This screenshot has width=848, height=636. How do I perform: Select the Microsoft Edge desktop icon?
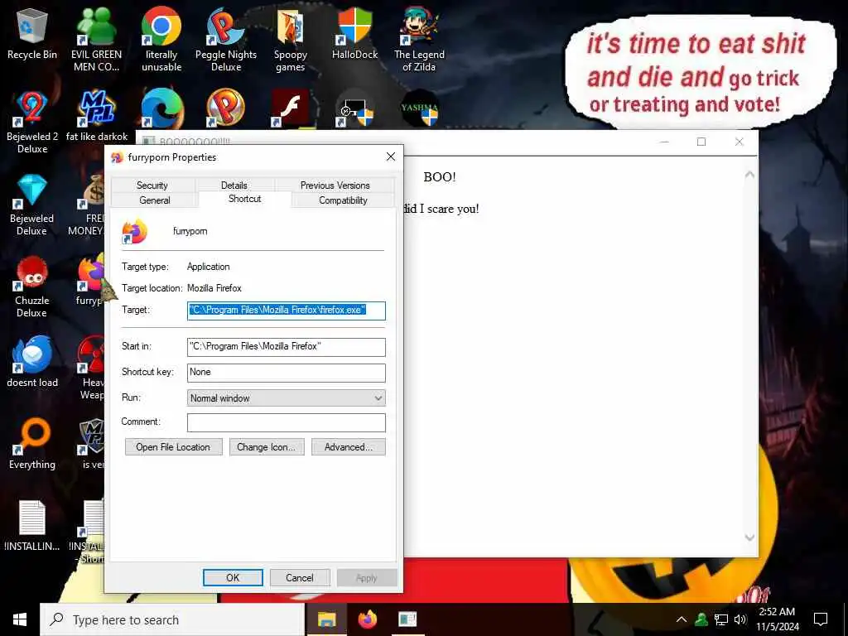coord(161,108)
